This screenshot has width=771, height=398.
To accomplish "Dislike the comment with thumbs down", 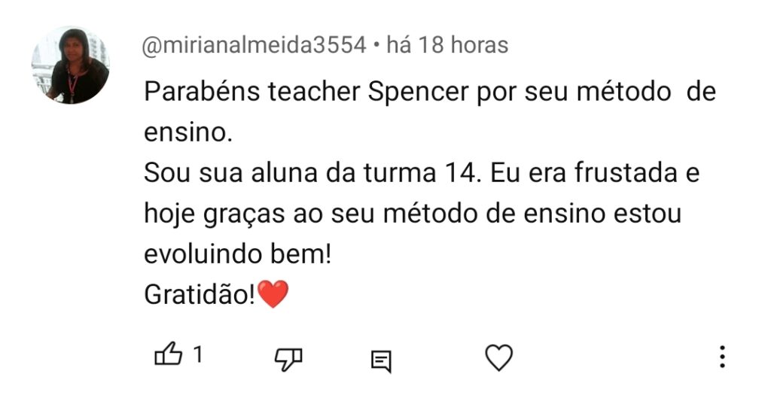I will (x=288, y=358).
